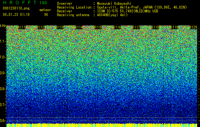The width and height of the screenshot is (200, 127).
Task: Click the 1.1 kHz axis label
Action: click(3, 41)
